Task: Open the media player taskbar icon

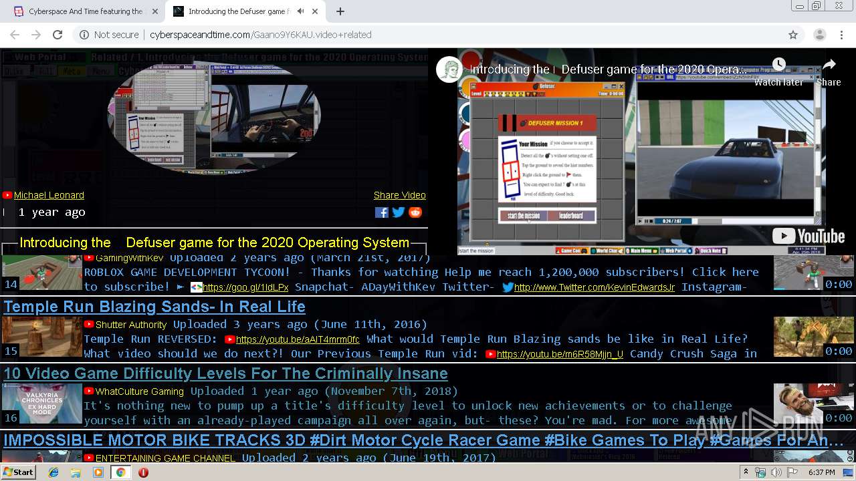Action: [x=98, y=472]
